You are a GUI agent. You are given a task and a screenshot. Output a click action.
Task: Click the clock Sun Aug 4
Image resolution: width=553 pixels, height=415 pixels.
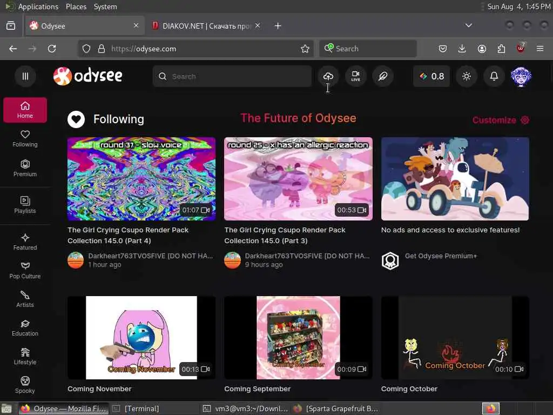519,6
